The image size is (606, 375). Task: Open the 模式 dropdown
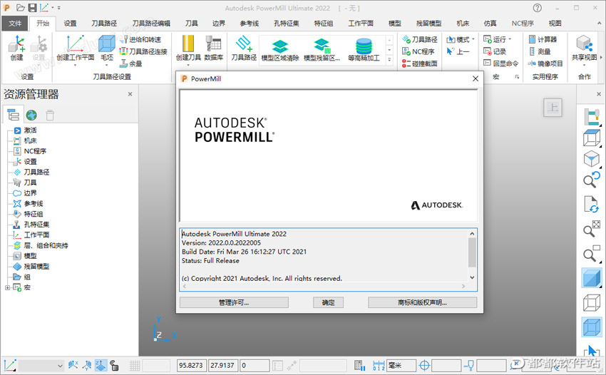pos(461,39)
